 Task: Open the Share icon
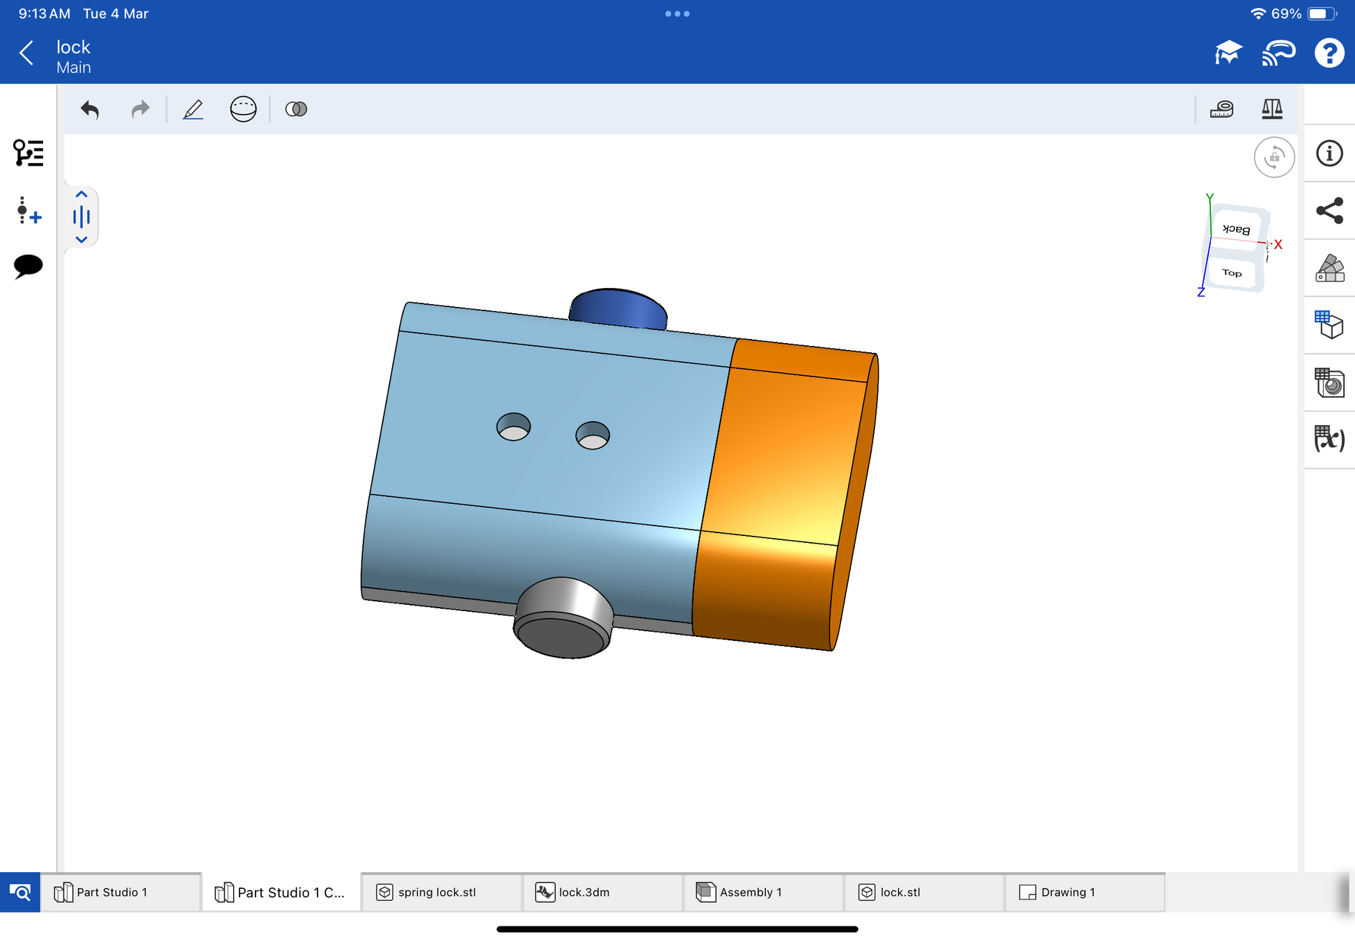(1329, 211)
